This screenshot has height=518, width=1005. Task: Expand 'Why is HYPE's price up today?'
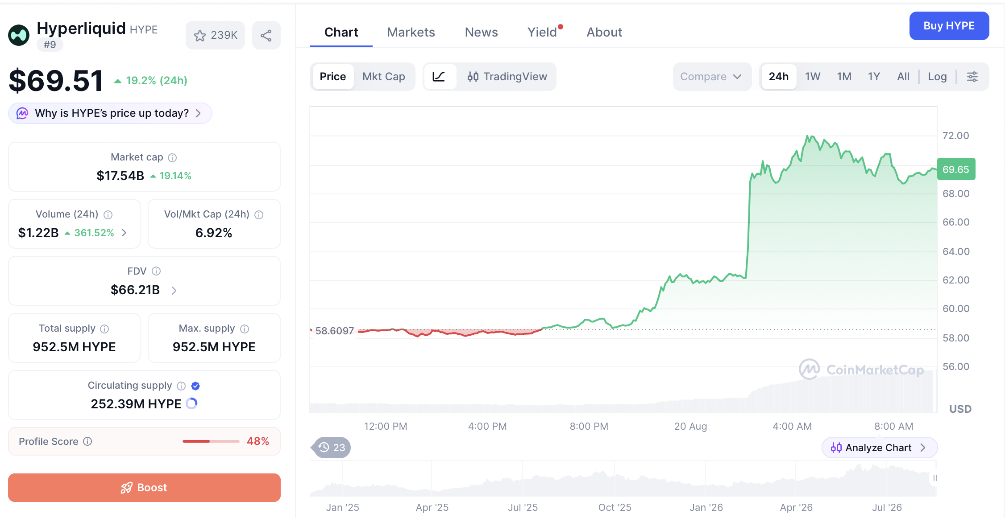(x=110, y=113)
